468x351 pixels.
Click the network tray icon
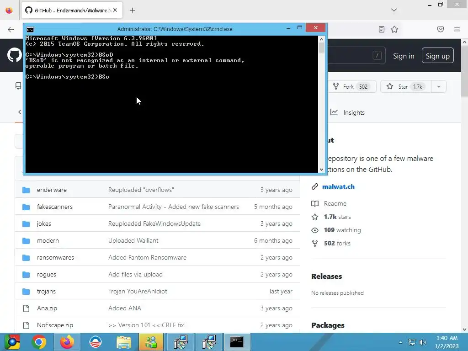412,342
